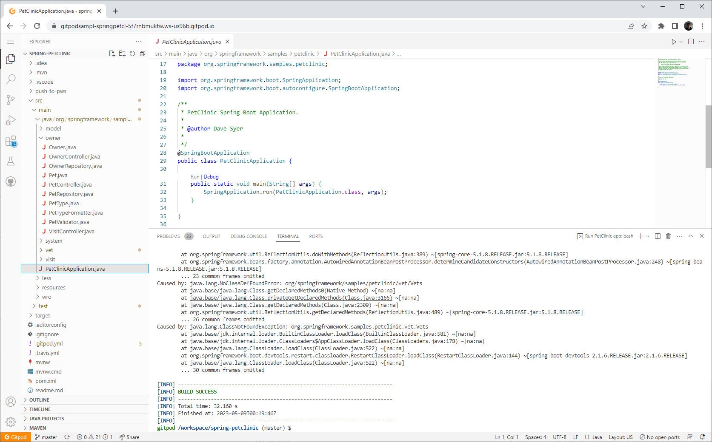Expand the OUTLINE section

85,400
